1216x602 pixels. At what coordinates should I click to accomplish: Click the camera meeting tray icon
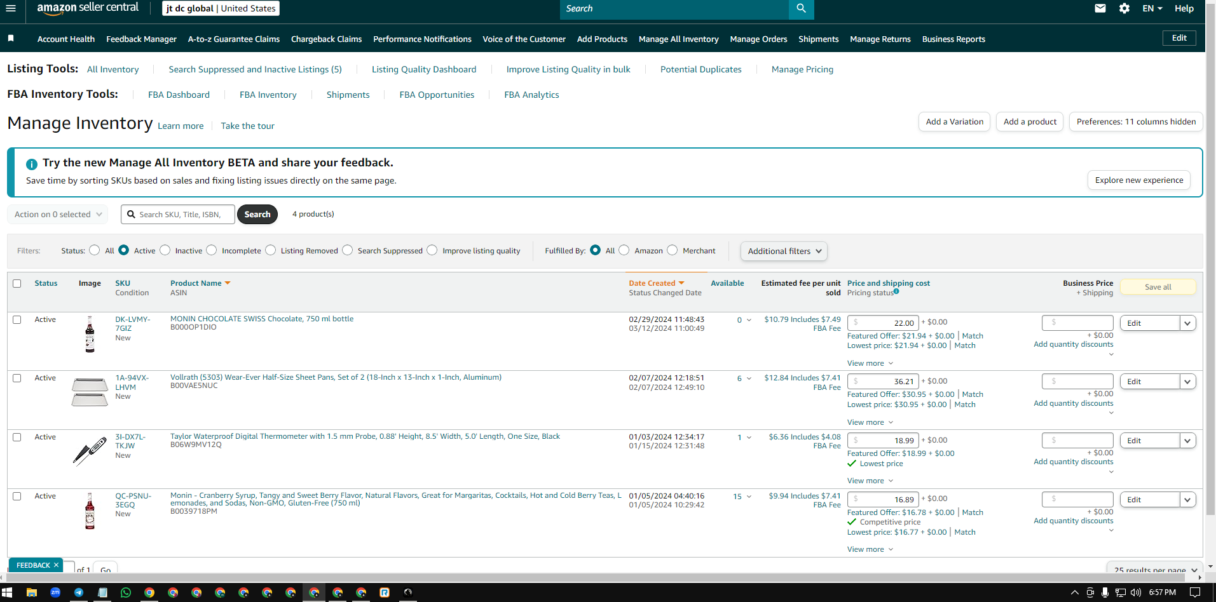pyautogui.click(x=1090, y=592)
